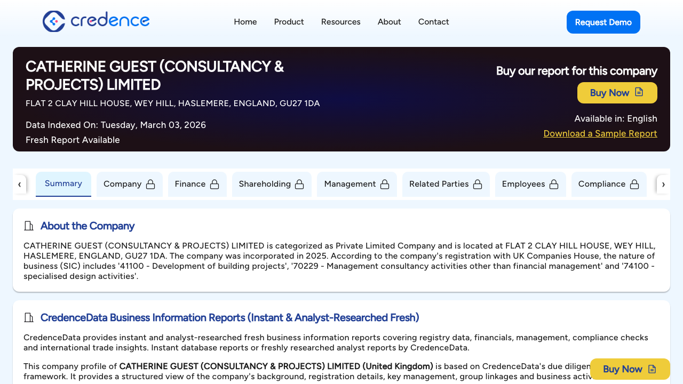Image resolution: width=683 pixels, height=384 pixels.
Task: Click the yellow Buy Now button in the header
Action: pos(617,92)
